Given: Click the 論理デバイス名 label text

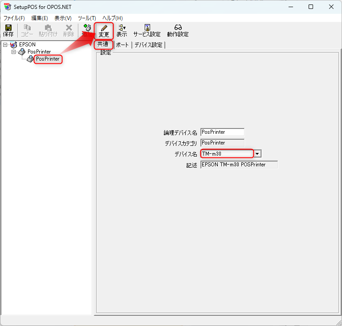Looking at the screenshot, I should (x=180, y=132).
